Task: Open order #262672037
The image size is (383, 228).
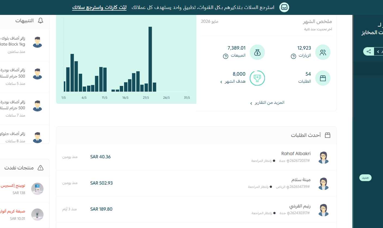Action: click(x=299, y=160)
